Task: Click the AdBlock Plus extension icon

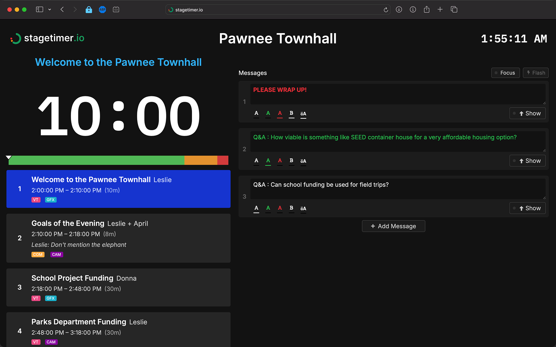Action: point(102,10)
